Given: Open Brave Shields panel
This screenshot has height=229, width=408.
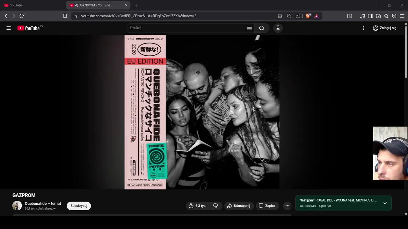Looking at the screenshot, I should click(308, 16).
